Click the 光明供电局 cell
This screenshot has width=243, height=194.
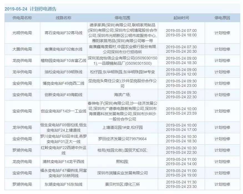point(22,33)
